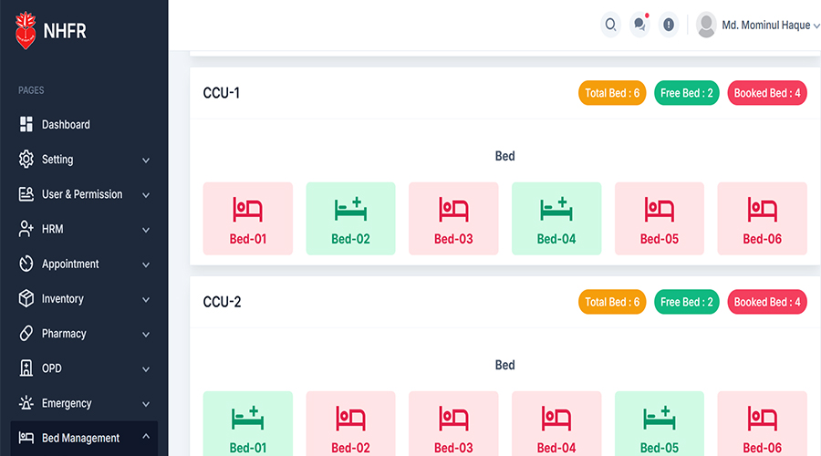Image resolution: width=821 pixels, height=456 pixels.
Task: Expand the Setting menu chevron
Action: pos(146,161)
